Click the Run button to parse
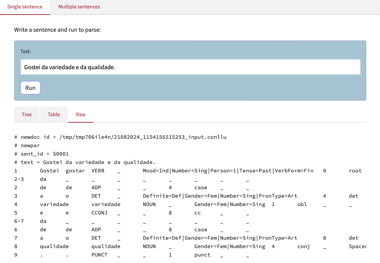Image resolution: width=380 pixels, height=263 pixels. 30,88
